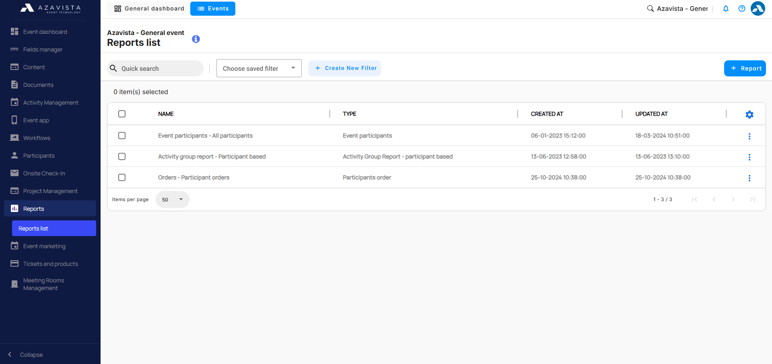The width and height of the screenshot is (772, 364).
Task: Collapse the sidebar
Action: (26, 355)
